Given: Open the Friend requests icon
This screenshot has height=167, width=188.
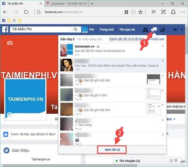Looking at the screenshot, I should tap(146, 30).
